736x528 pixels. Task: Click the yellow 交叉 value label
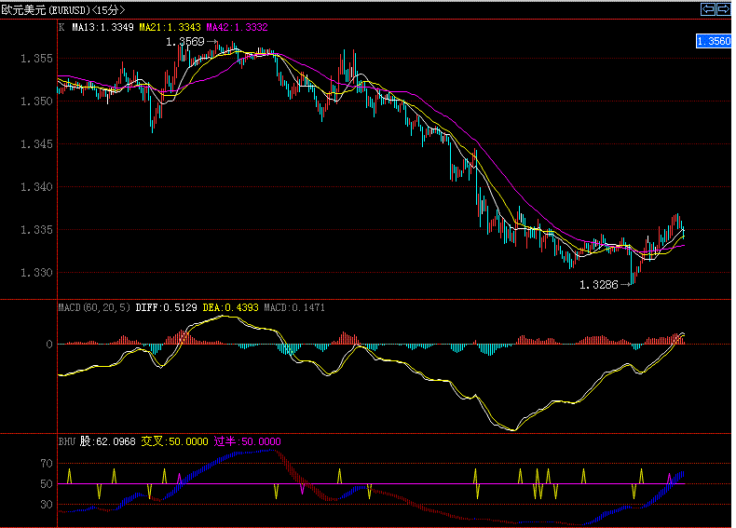pyautogui.click(x=174, y=441)
